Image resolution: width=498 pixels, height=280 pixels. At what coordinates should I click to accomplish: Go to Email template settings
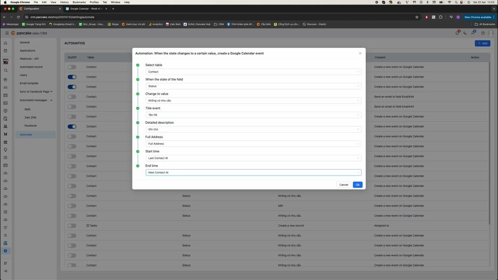pos(29,83)
